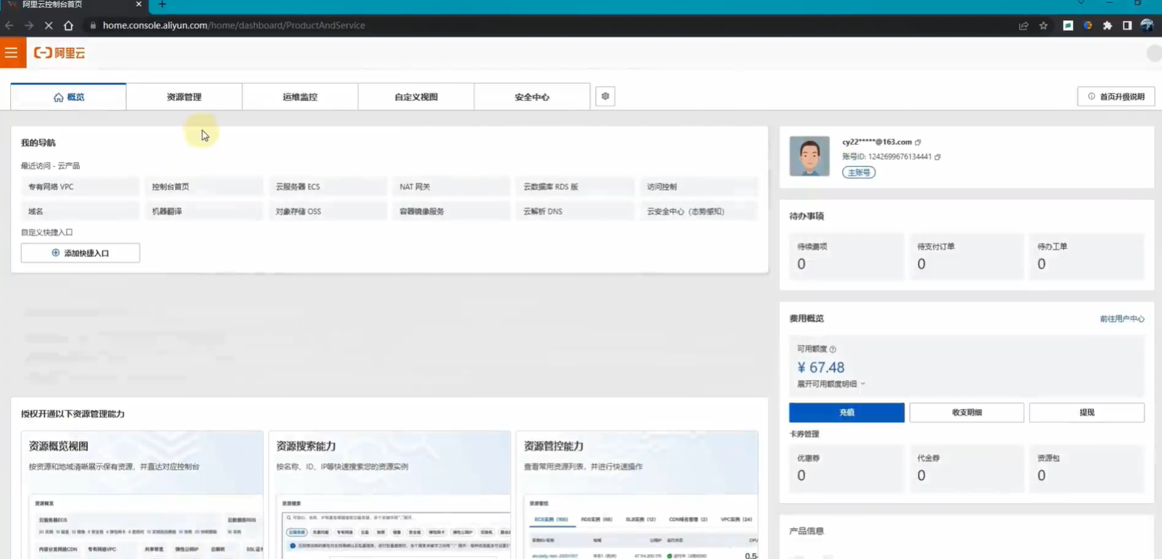Image resolution: width=1162 pixels, height=559 pixels.
Task: Click the blue 充值 button
Action: [846, 412]
